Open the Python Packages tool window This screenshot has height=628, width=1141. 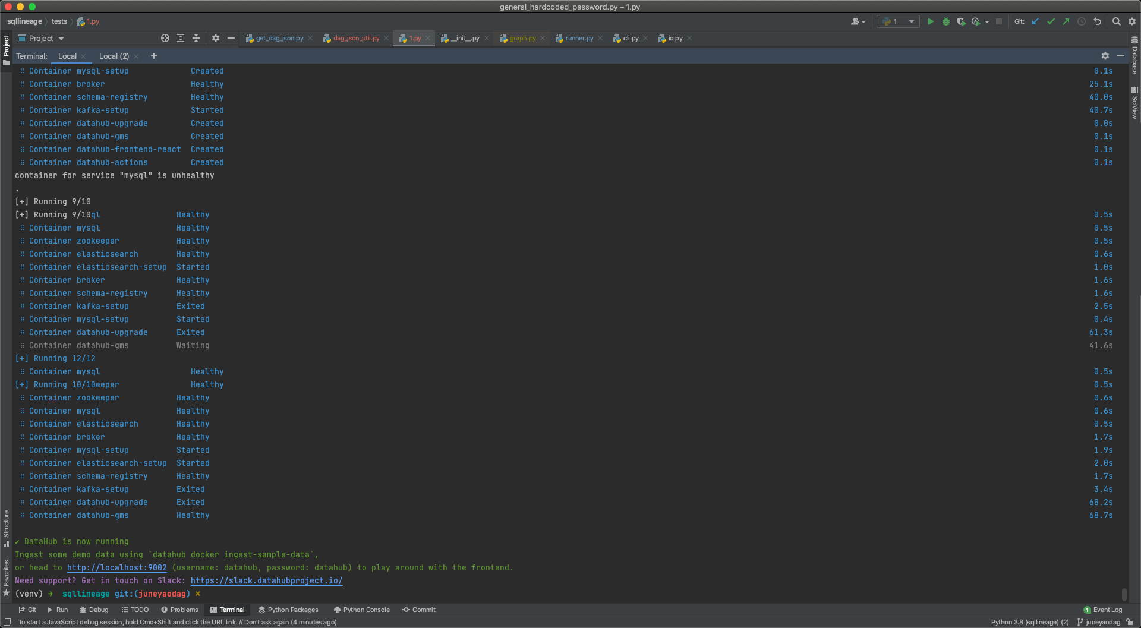pos(288,610)
